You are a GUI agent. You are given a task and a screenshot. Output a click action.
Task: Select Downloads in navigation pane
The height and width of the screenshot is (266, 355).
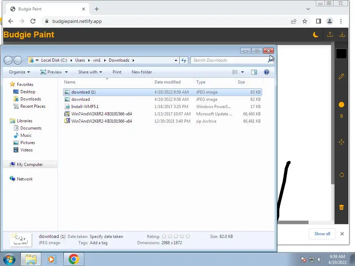[x=31, y=99]
